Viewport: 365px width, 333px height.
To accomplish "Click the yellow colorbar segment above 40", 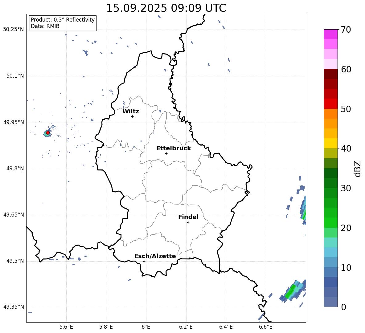I will [x=330, y=143].
